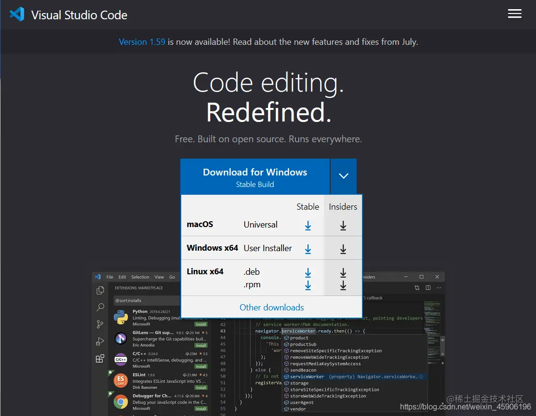The image size is (536, 416).
Task: Click the compare changes icon in editor toolbar
Action: pos(417,288)
